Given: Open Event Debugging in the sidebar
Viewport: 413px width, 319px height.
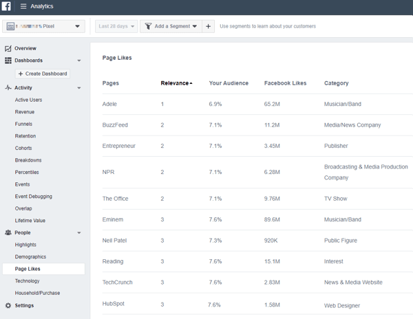Looking at the screenshot, I should (x=34, y=197).
